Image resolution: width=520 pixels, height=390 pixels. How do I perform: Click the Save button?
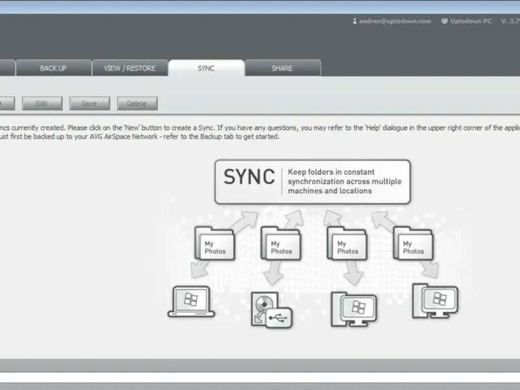tap(90, 103)
